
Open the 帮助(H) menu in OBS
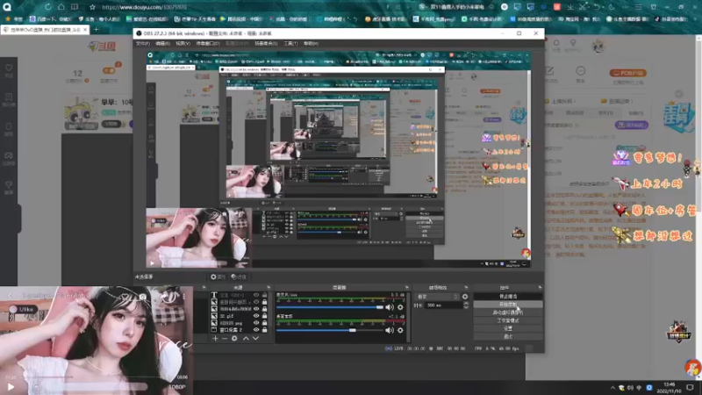(x=311, y=43)
